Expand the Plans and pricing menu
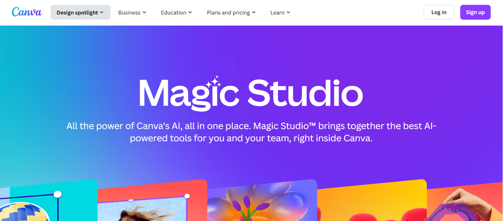Image resolution: width=503 pixels, height=221 pixels. tap(231, 12)
